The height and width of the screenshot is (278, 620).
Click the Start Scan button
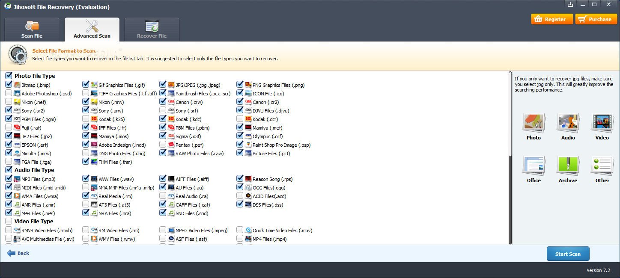click(568, 254)
